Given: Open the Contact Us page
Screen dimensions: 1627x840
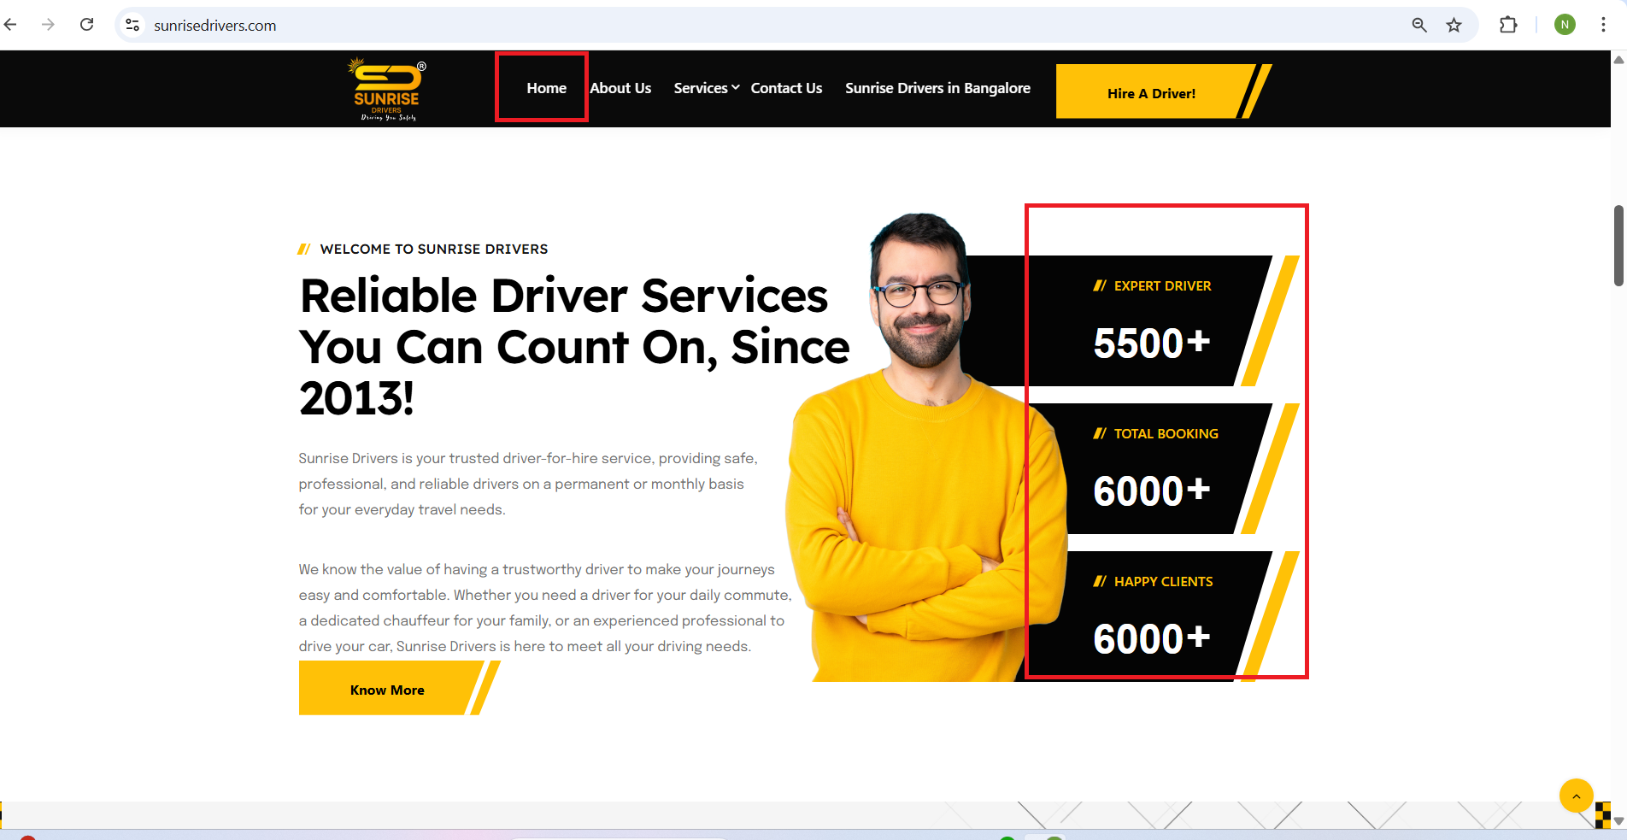Looking at the screenshot, I should [786, 88].
